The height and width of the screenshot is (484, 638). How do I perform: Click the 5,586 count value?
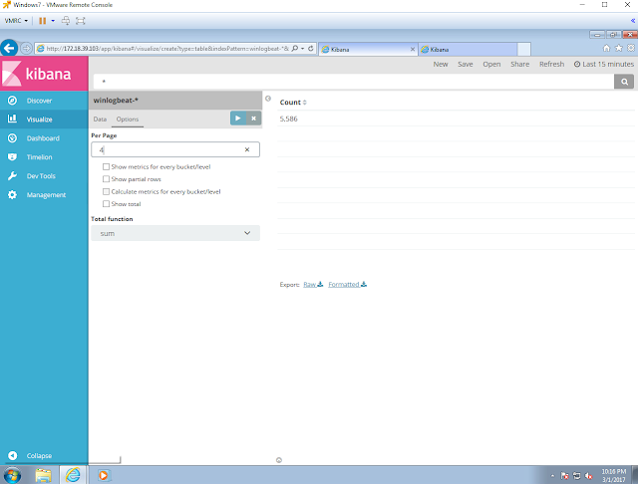pyautogui.click(x=288, y=119)
